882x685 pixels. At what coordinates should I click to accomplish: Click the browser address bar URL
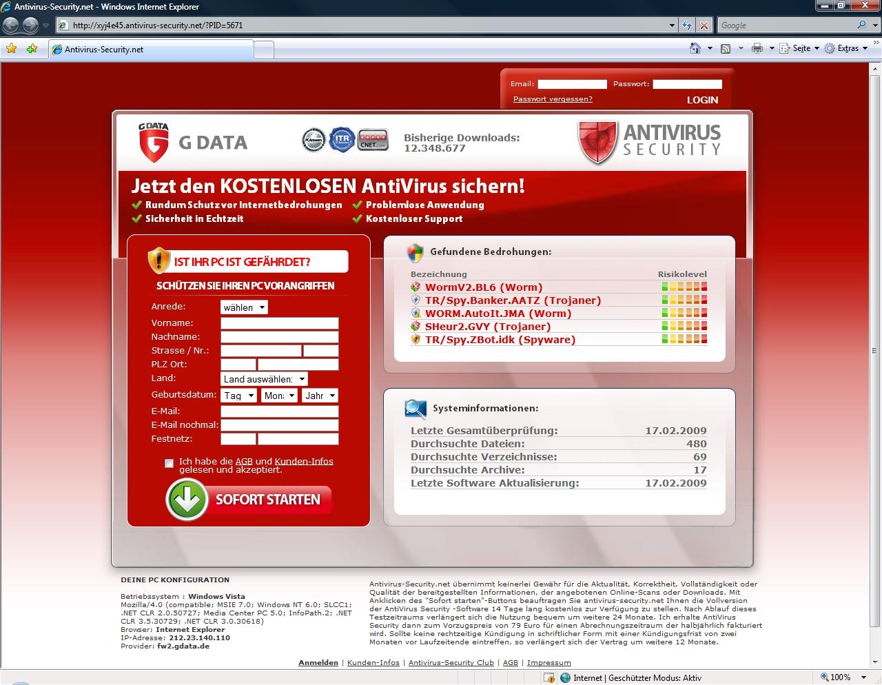point(158,25)
